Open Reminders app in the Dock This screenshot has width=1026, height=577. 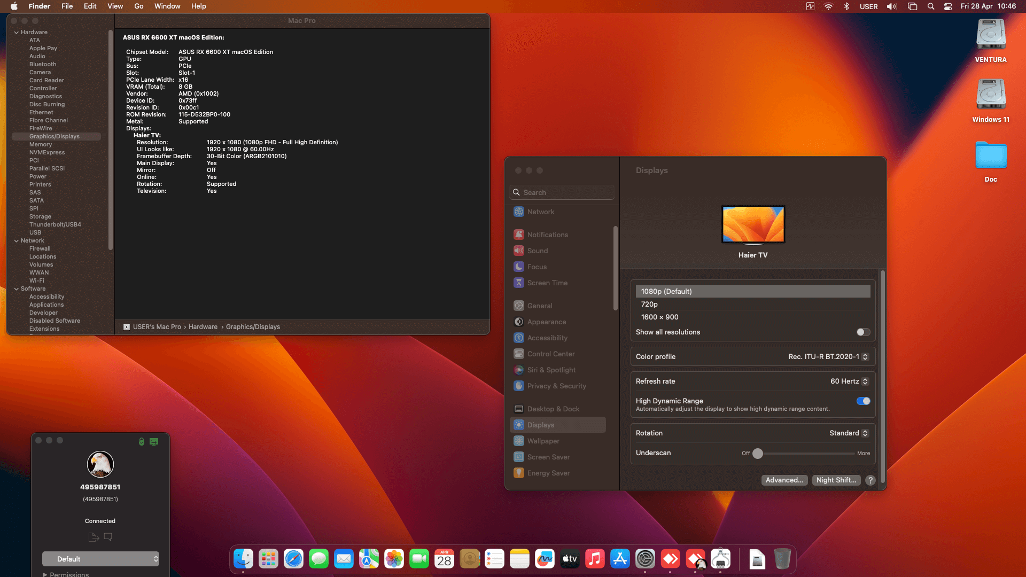coord(494,559)
